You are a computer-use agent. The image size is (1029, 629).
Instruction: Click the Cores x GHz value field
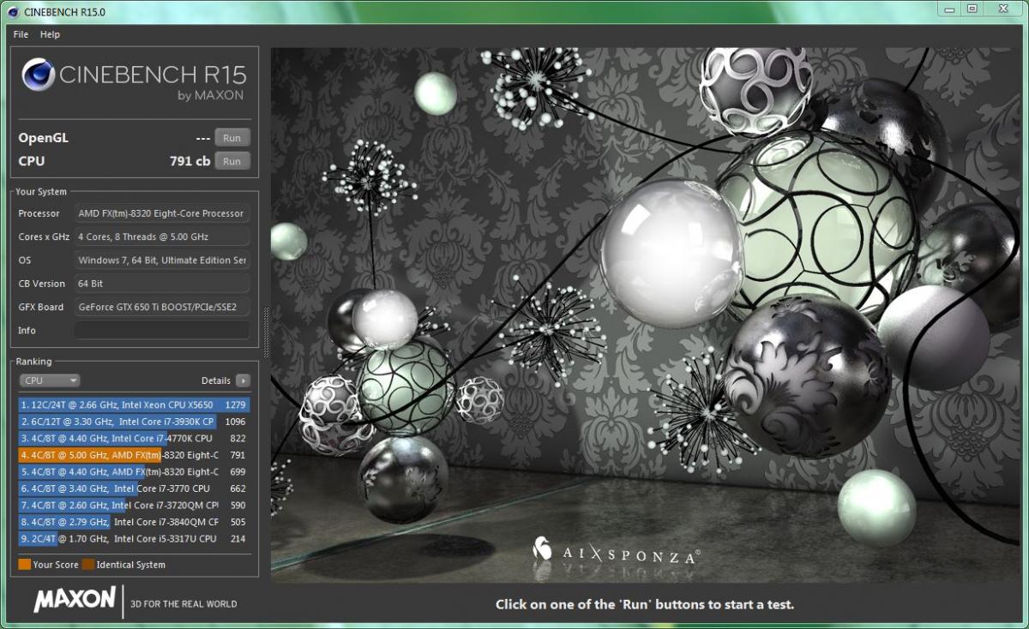coord(161,237)
